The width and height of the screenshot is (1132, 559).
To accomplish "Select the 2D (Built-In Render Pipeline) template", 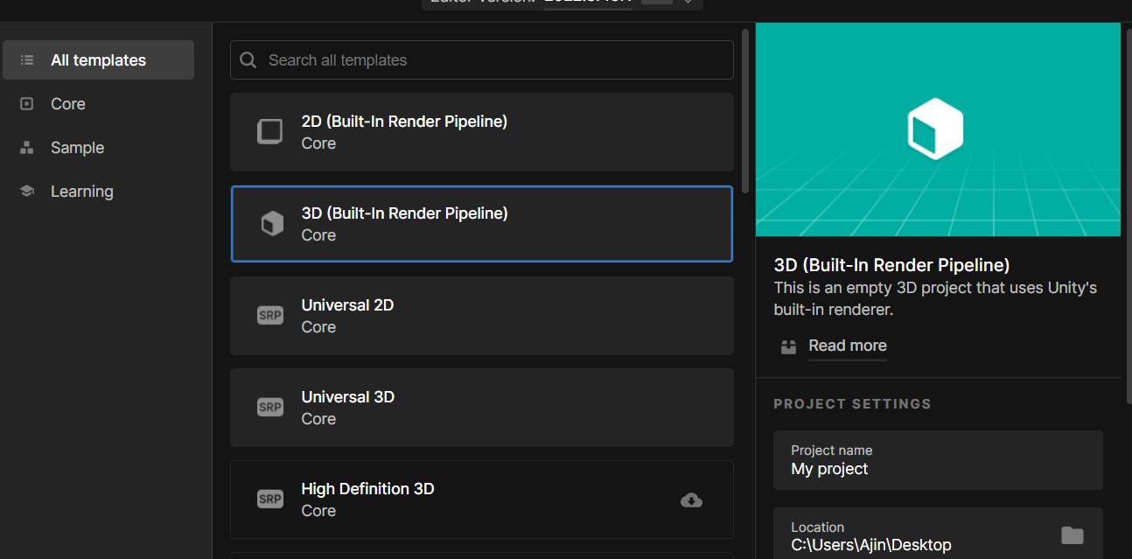I will (x=482, y=132).
